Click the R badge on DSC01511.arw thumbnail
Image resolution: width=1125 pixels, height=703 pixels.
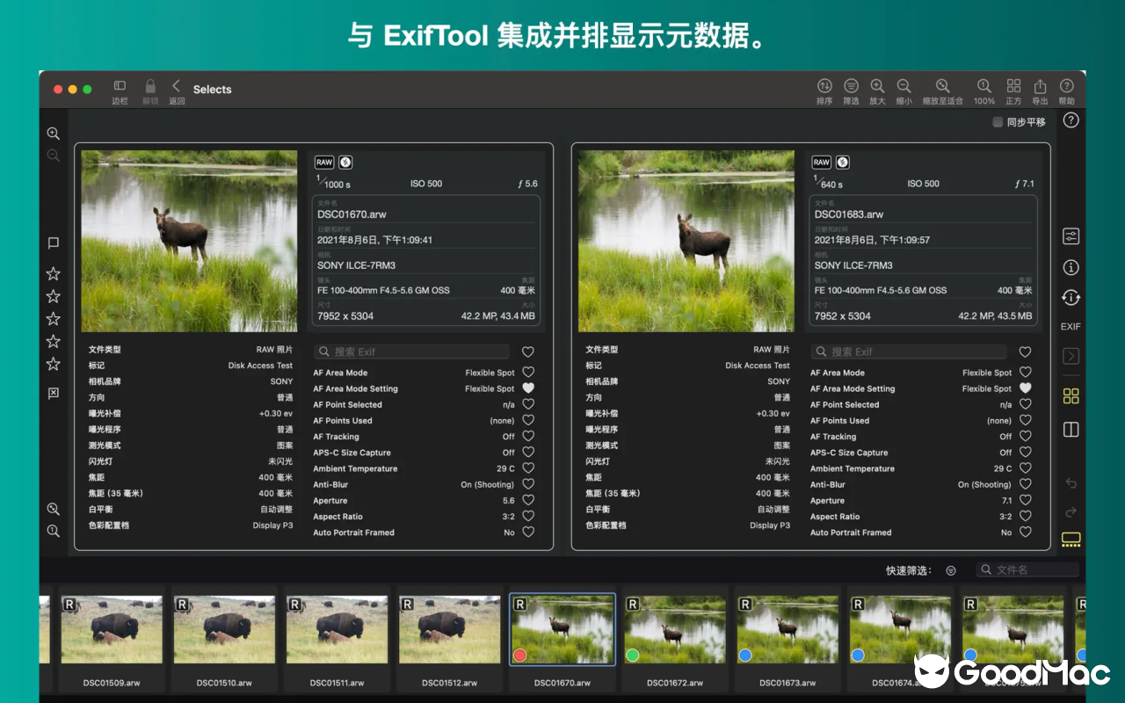(294, 605)
